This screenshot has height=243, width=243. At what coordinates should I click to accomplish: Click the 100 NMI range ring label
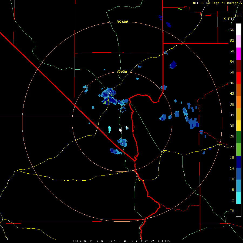pyautogui.click(x=122, y=22)
